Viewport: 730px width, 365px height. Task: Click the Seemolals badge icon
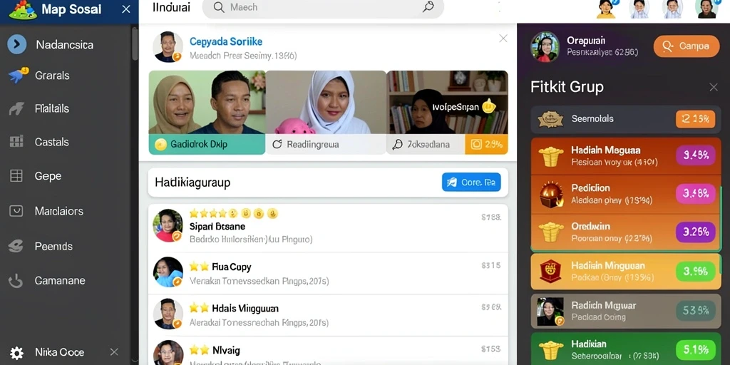(550, 119)
